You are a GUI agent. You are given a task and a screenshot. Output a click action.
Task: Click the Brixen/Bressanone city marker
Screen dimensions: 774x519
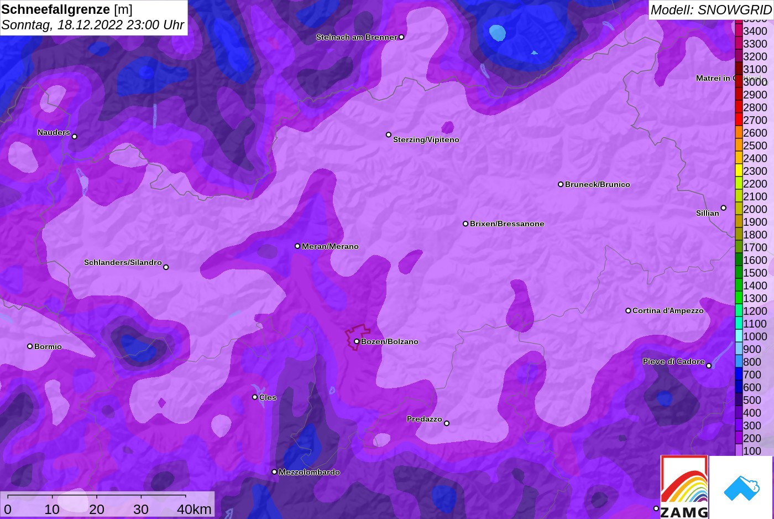[466, 224]
